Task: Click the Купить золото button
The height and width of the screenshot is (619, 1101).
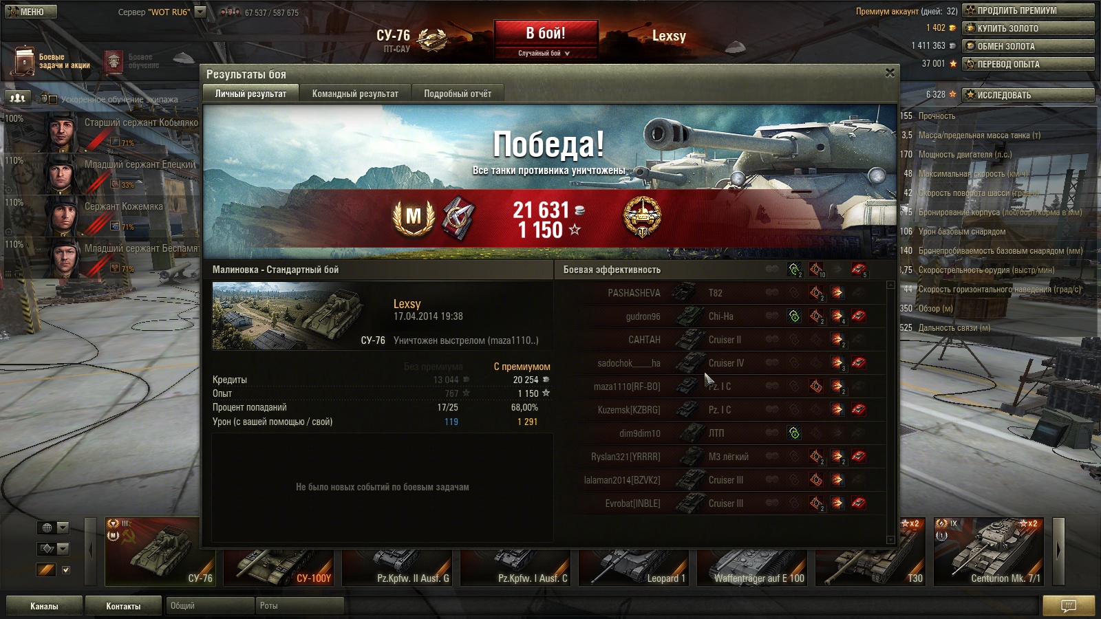Action: (x=1028, y=28)
